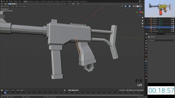
Task: Switch to wireframe viewport shading
Action: [136, 6]
